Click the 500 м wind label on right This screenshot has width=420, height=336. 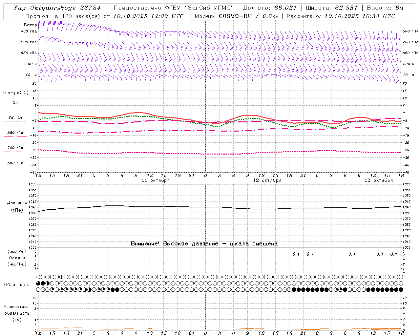click(409, 64)
